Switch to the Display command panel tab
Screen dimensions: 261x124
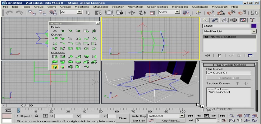coord(243,20)
